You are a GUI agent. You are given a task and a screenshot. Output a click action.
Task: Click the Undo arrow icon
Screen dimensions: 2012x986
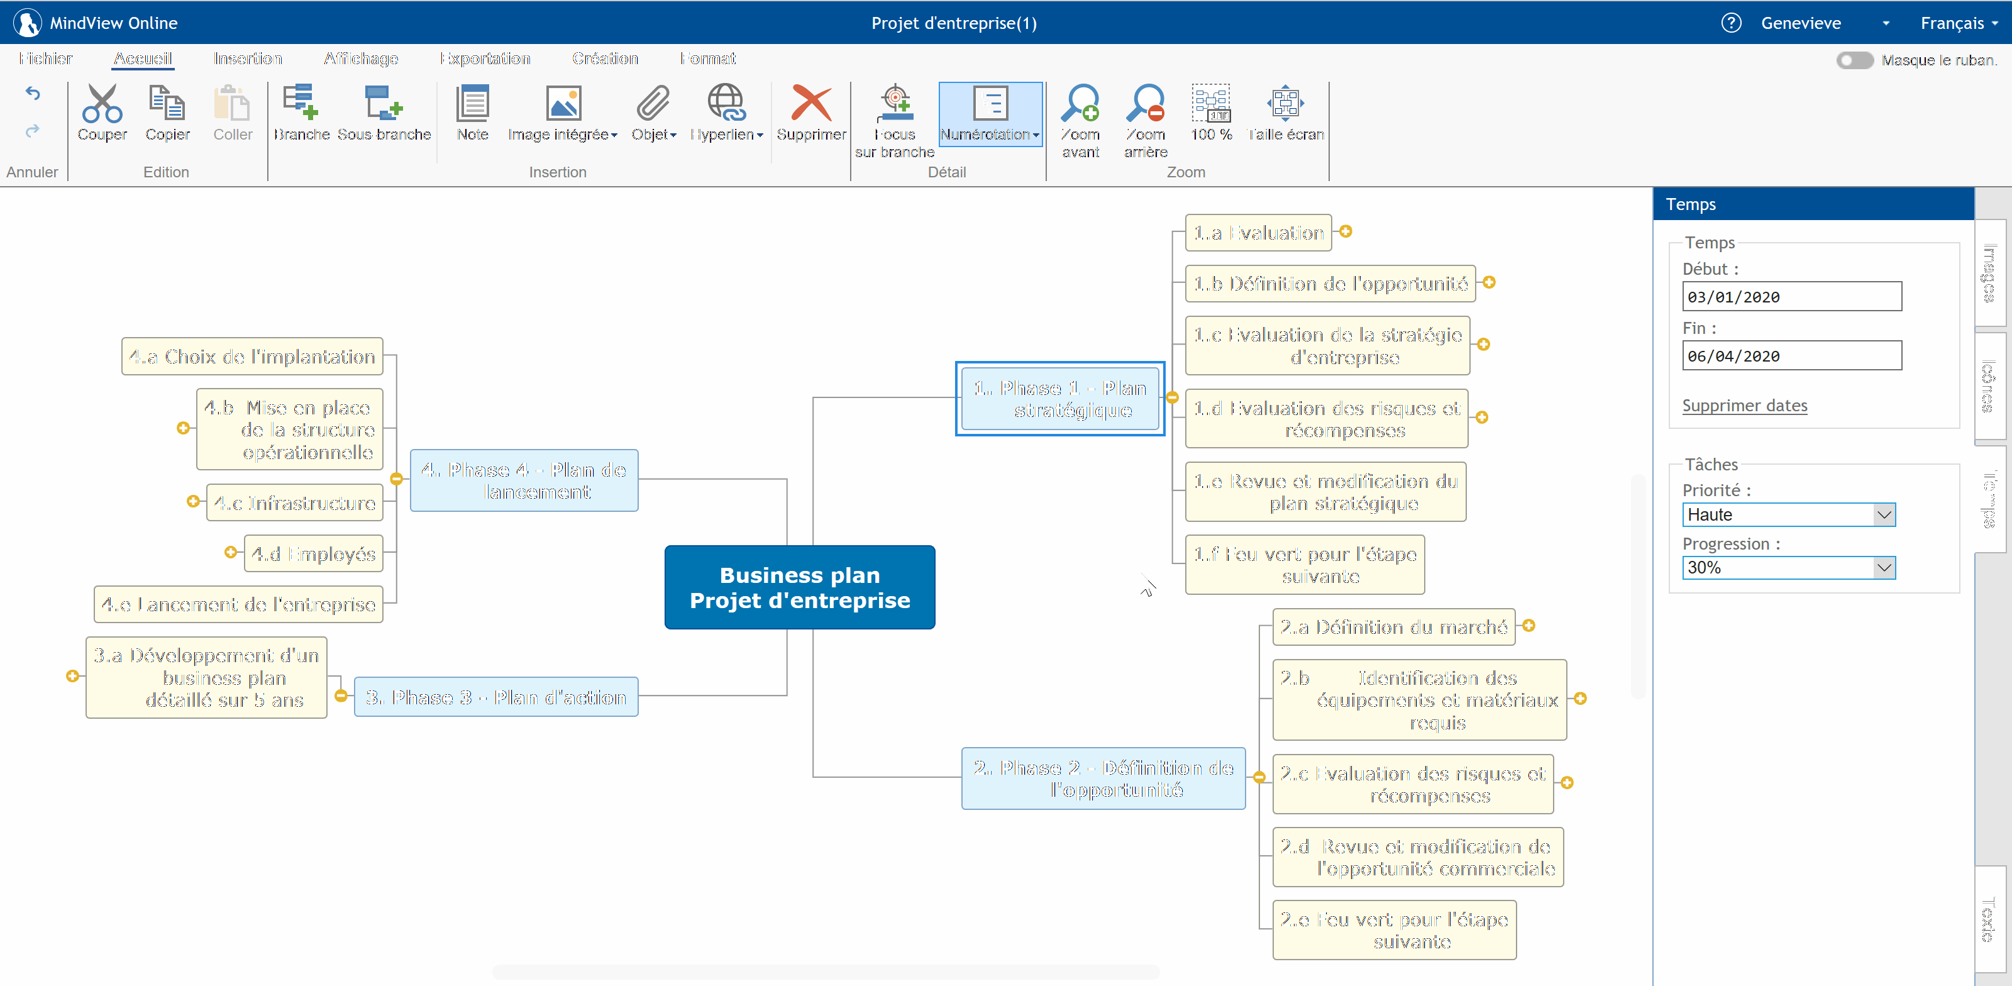point(32,94)
